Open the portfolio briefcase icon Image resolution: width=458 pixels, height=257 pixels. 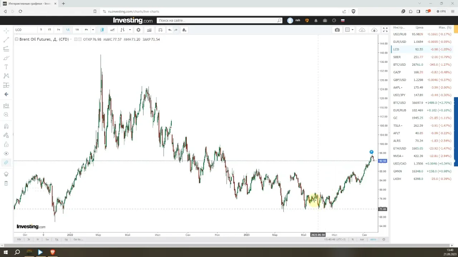(x=325, y=21)
